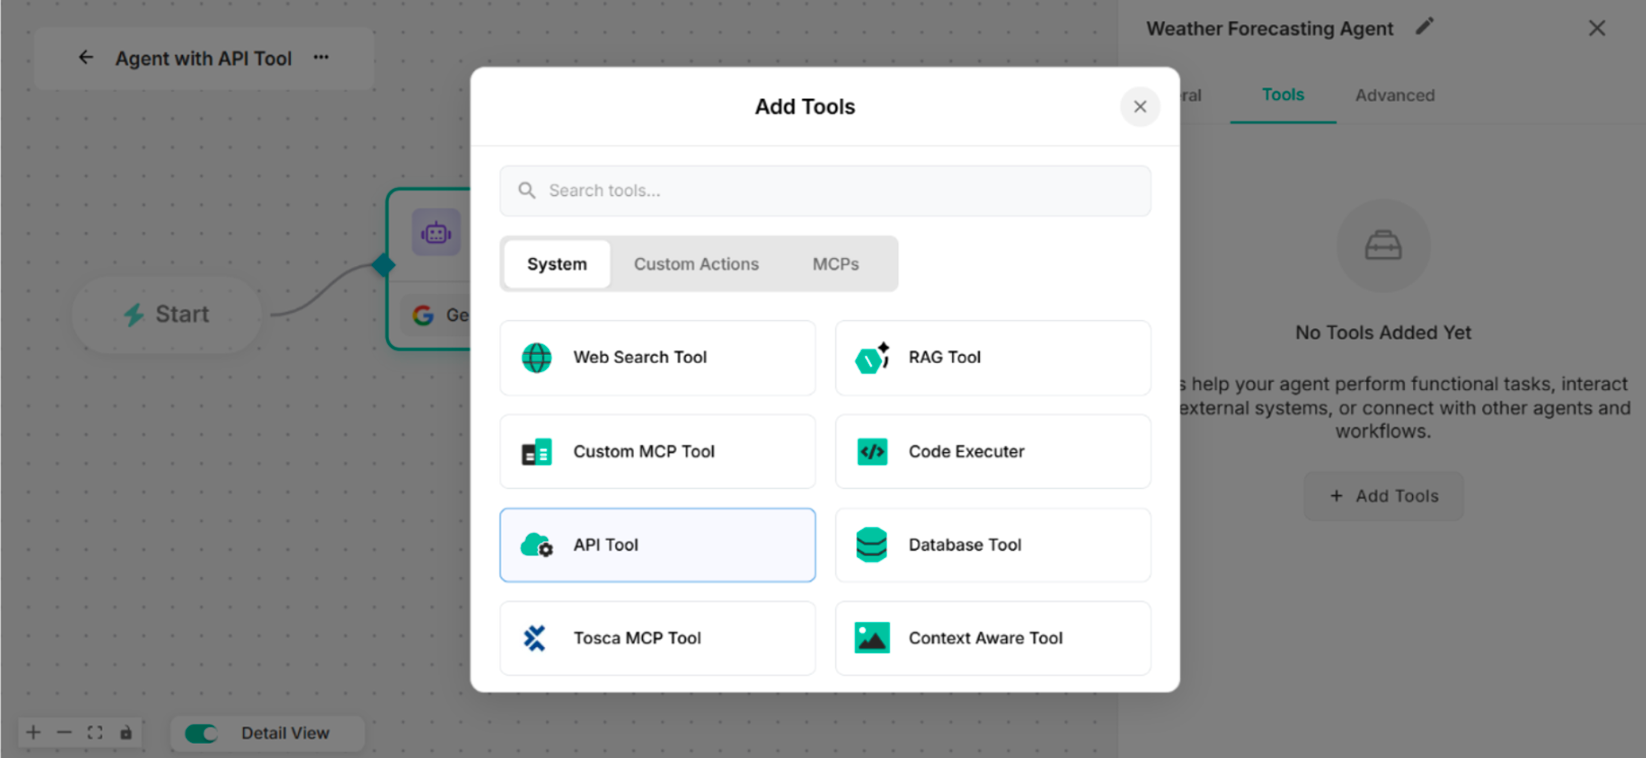The height and width of the screenshot is (758, 1646).
Task: Open the options menu next to Agent with API Tool
Action: [x=321, y=57]
